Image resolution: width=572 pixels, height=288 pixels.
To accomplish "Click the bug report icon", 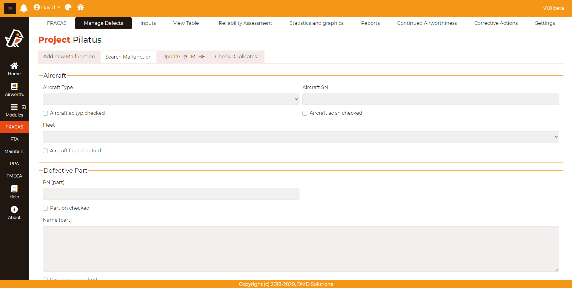I will [x=81, y=7].
